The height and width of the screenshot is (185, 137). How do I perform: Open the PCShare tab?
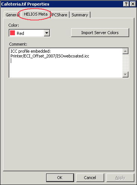[x=60, y=15]
